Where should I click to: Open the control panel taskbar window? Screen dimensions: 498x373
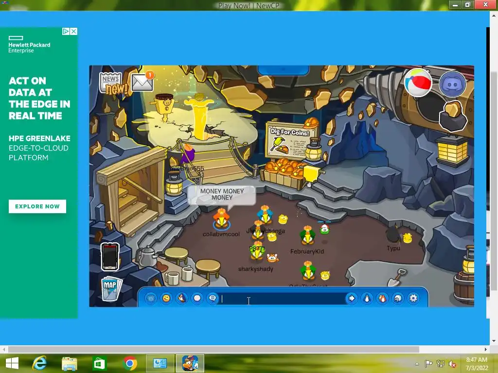(160, 363)
